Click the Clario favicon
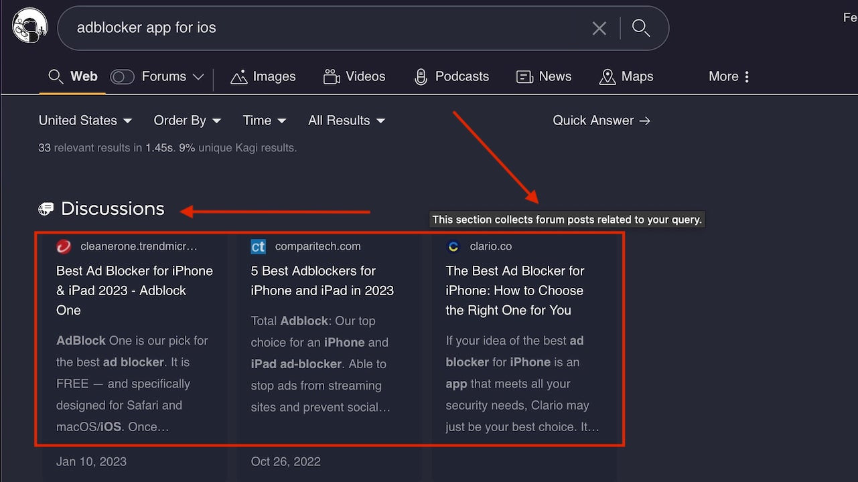The image size is (858, 482). point(453,246)
